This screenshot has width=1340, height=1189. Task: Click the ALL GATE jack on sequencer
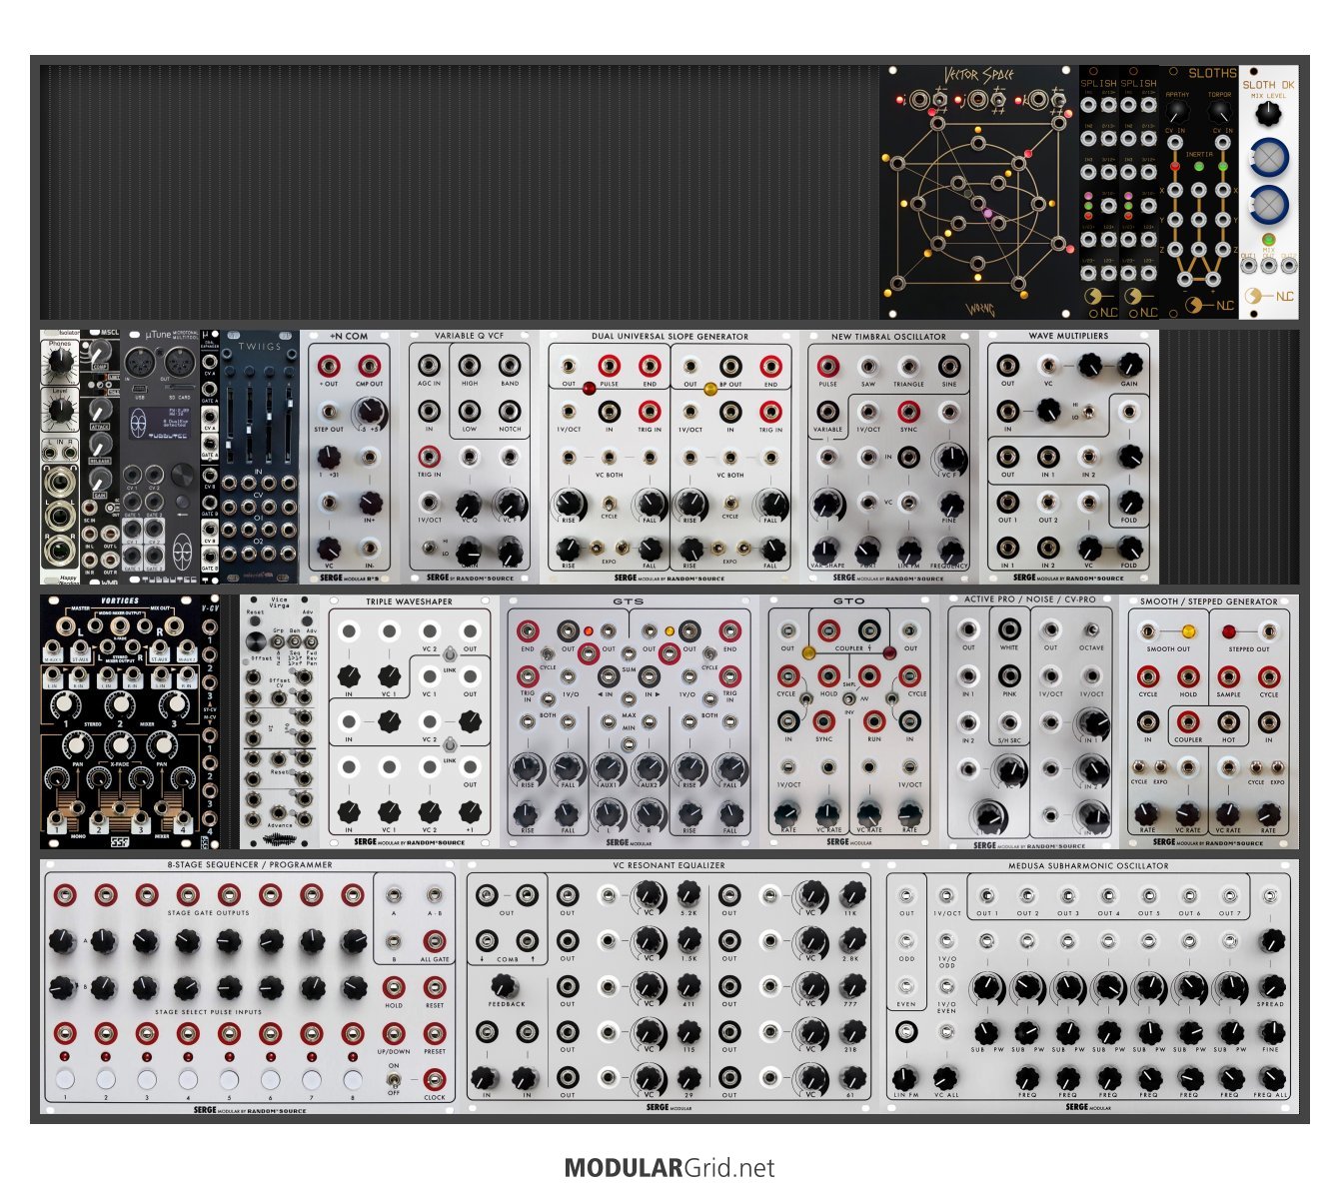(435, 941)
